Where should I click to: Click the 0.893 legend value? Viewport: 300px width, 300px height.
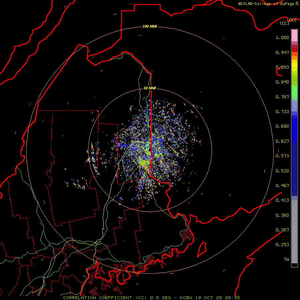point(282,67)
